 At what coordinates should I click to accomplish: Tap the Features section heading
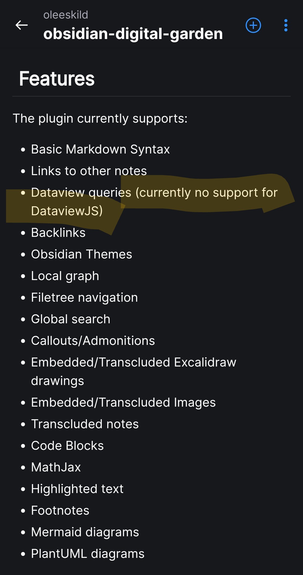click(x=57, y=79)
